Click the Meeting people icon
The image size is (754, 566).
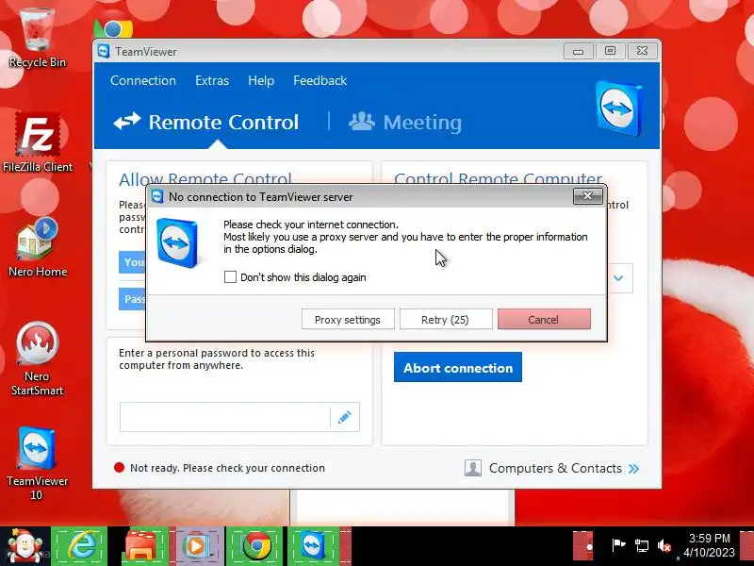362,122
